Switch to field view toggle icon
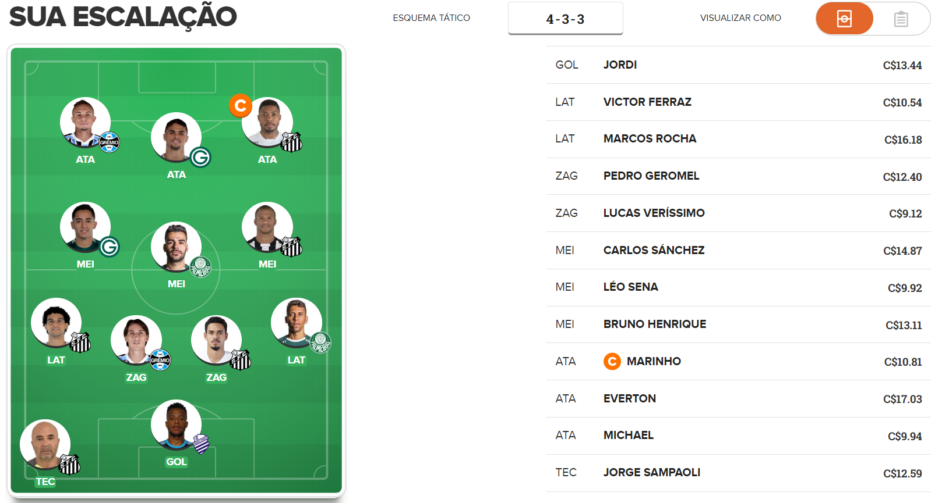942x503 pixels. click(x=844, y=19)
